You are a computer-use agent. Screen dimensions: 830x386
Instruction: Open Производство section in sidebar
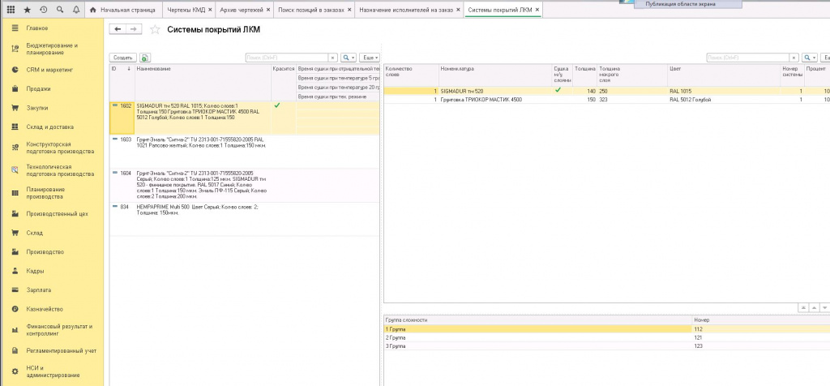tap(45, 252)
